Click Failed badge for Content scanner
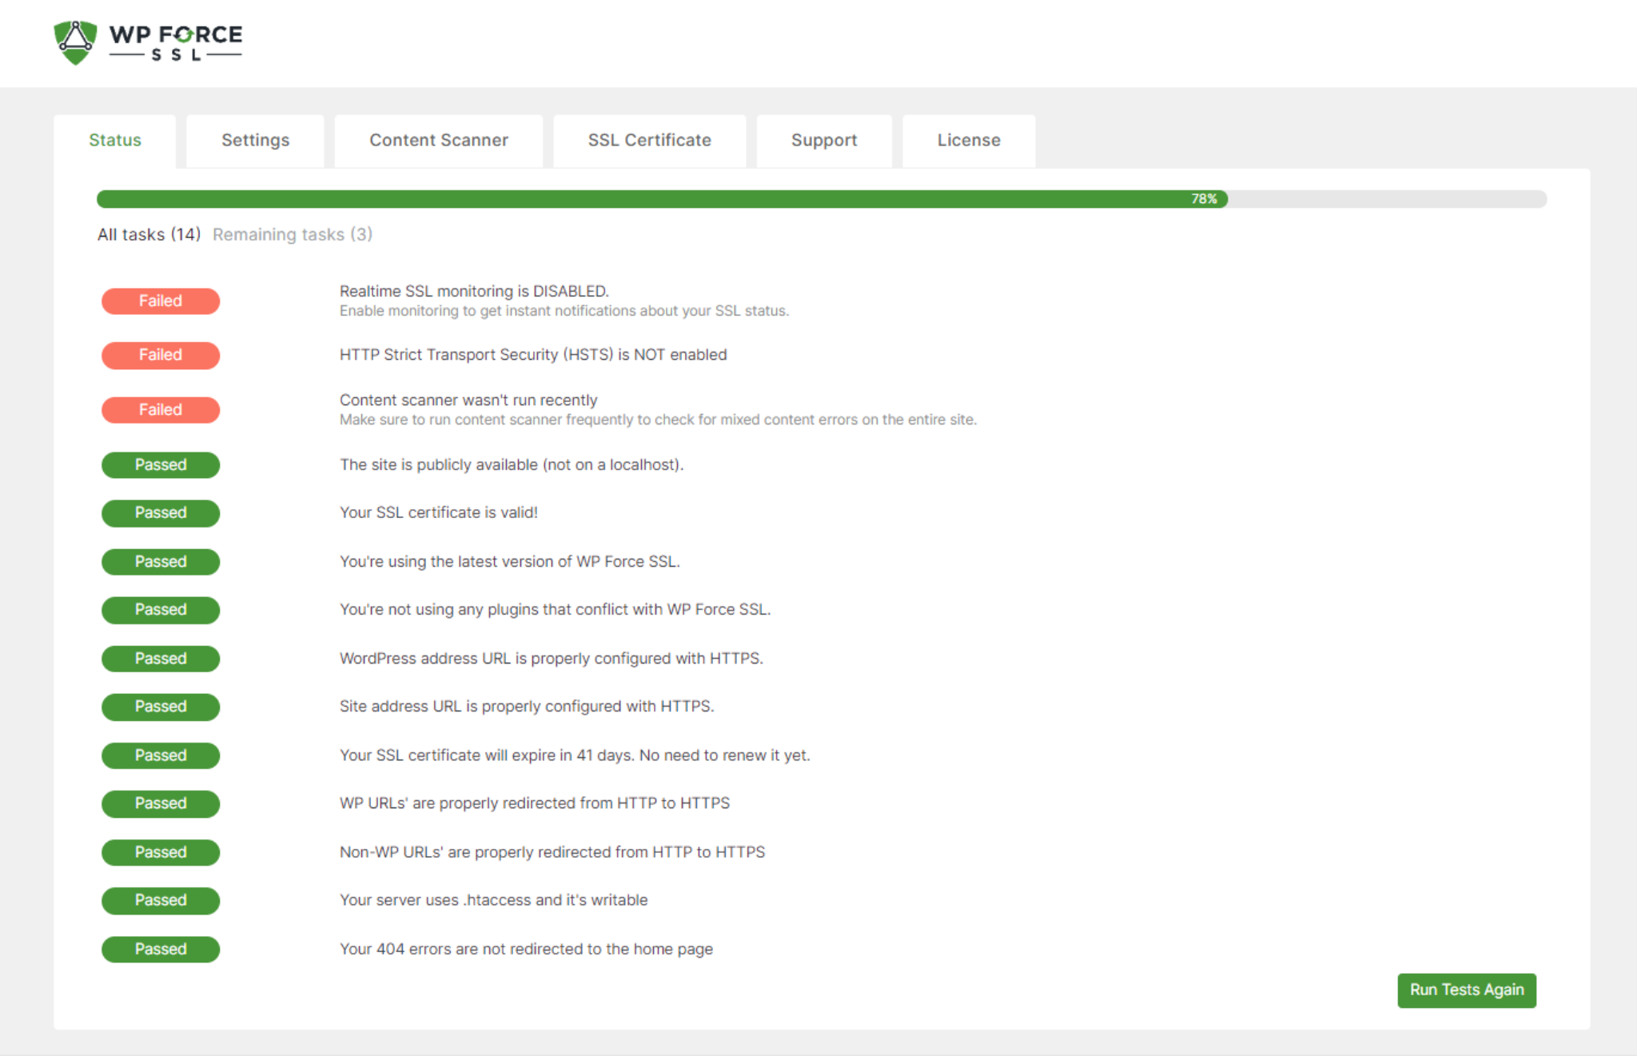The image size is (1637, 1056). 161,410
